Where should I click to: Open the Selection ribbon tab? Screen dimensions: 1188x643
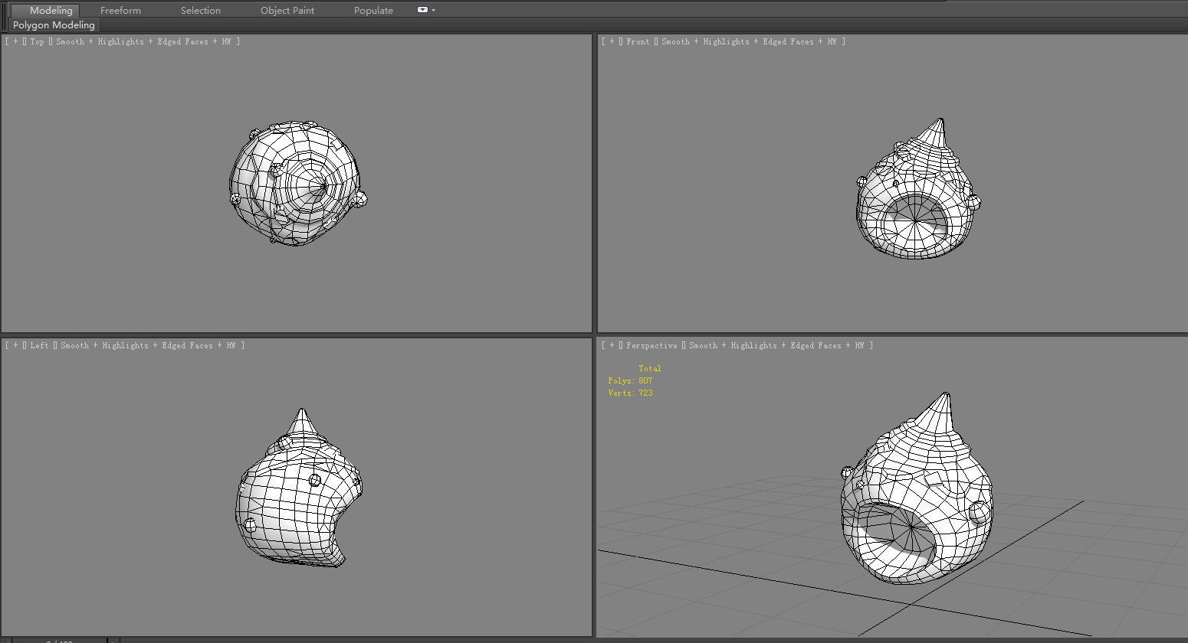point(201,10)
